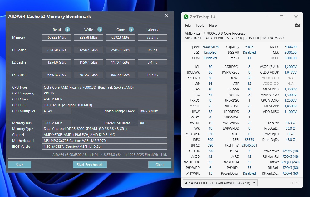Click the AMD Ryzen 7 7800X3D processor name

(216, 33)
